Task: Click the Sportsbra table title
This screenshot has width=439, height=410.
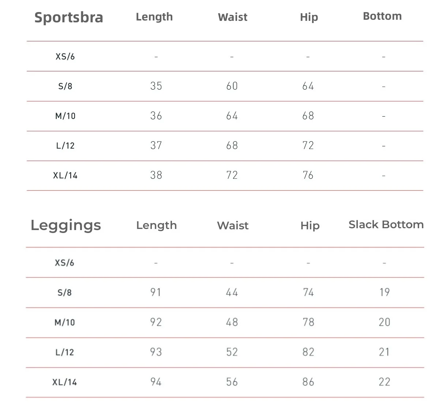Action: point(69,18)
